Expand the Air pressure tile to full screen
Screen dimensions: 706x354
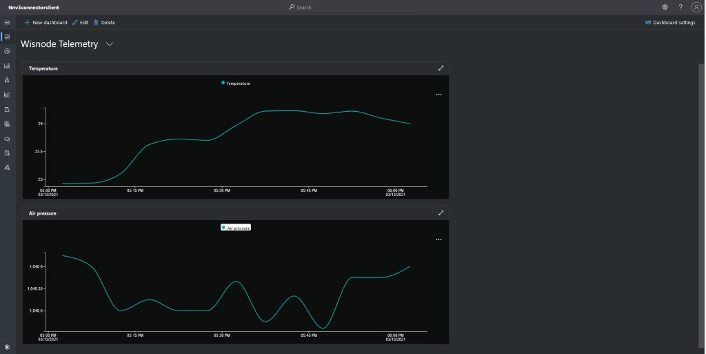click(x=441, y=213)
